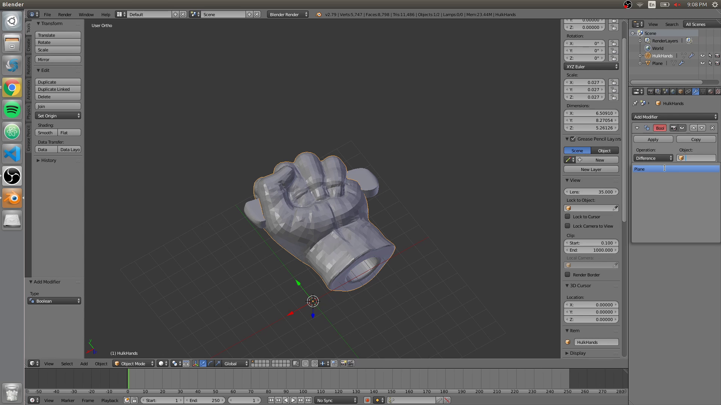Click the wrench modifier icon beside HulkHands in outliner
This screenshot has width=721, height=405.
click(691, 55)
